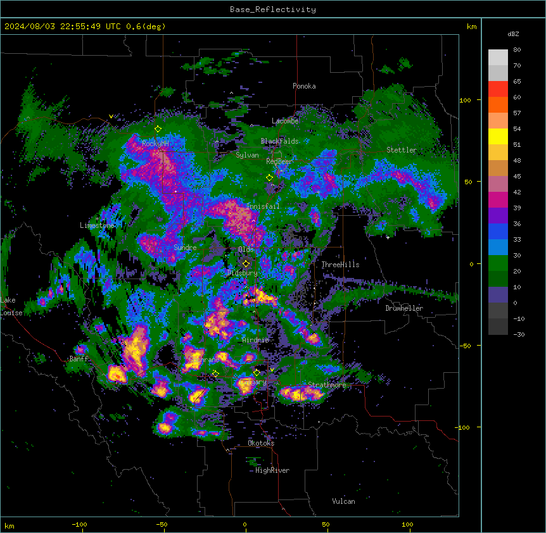Click the dBZ legend heading
The width and height of the screenshot is (546, 533).
pyautogui.click(x=513, y=34)
